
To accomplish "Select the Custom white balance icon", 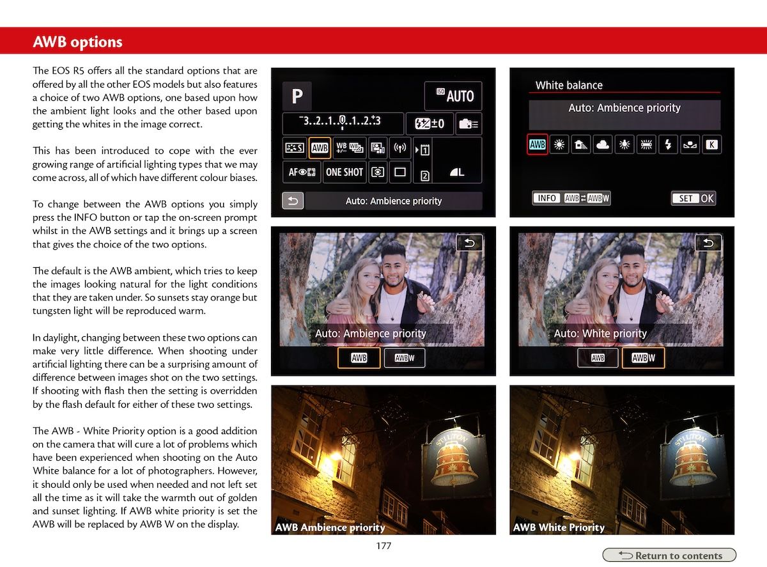I will 690,144.
